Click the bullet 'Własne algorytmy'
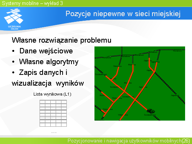192x144 pixels. [x=49, y=62]
